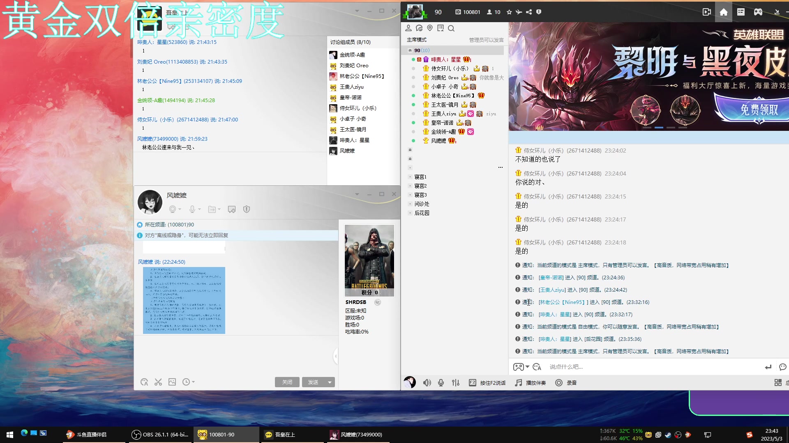This screenshot has width=789, height=443.
Task: Type in the 说点什么吧 chat input field
Action: [x=653, y=367]
